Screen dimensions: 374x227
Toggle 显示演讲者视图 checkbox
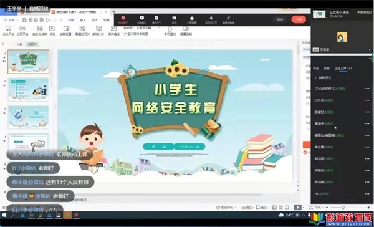[x=125, y=34]
